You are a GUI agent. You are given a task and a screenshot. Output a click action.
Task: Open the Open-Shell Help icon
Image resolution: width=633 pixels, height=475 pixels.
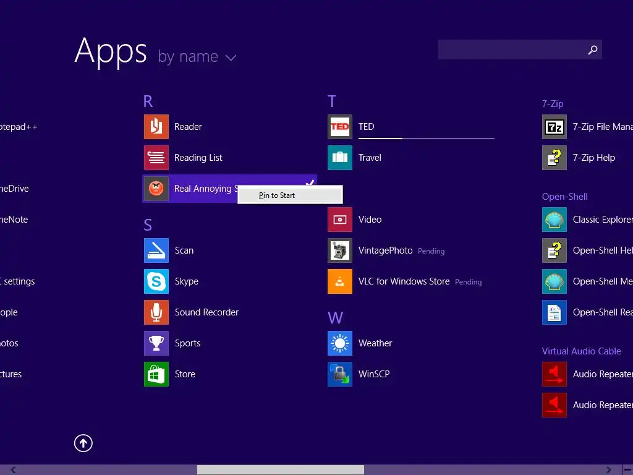[x=554, y=250]
